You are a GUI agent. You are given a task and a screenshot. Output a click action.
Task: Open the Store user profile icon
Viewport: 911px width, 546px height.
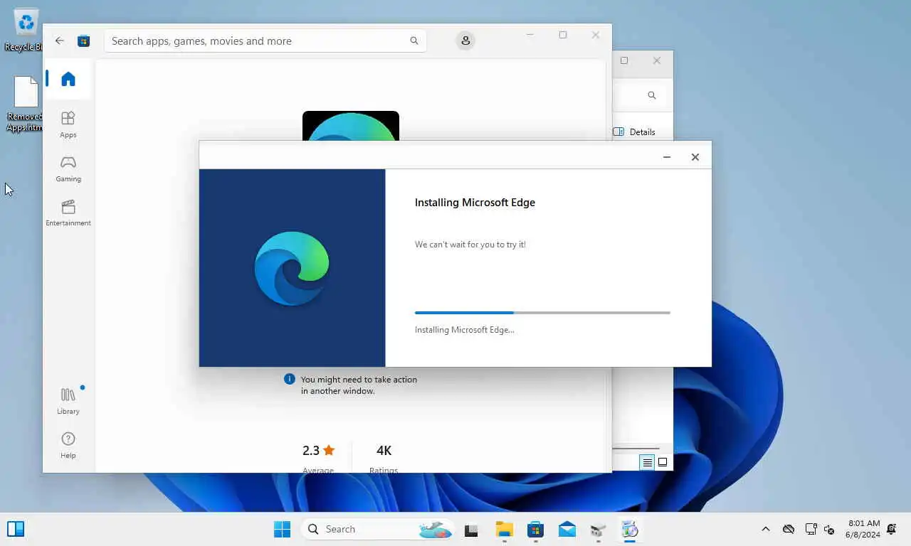coord(465,41)
